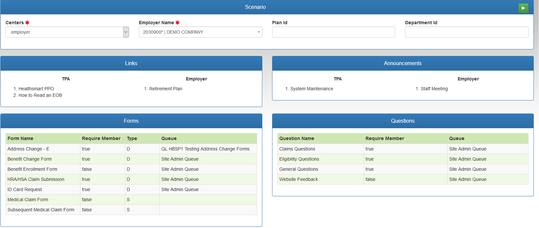Pick the Medical Claim Form row
The height and width of the screenshot is (228, 539).
tap(28, 200)
